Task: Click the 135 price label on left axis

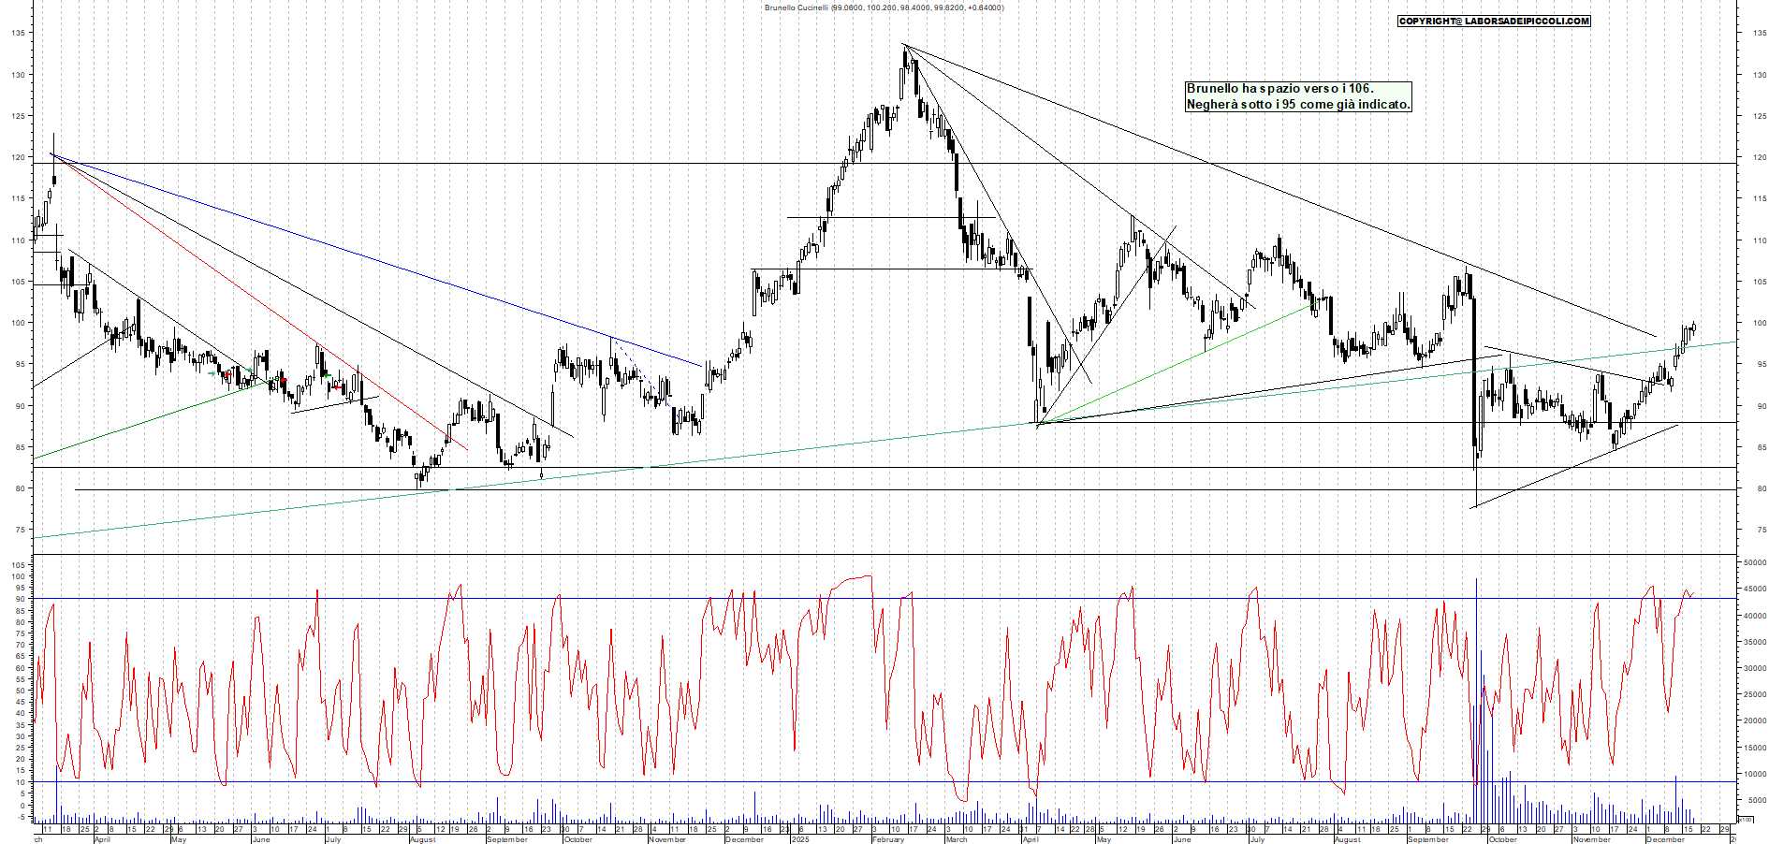Action: click(18, 33)
